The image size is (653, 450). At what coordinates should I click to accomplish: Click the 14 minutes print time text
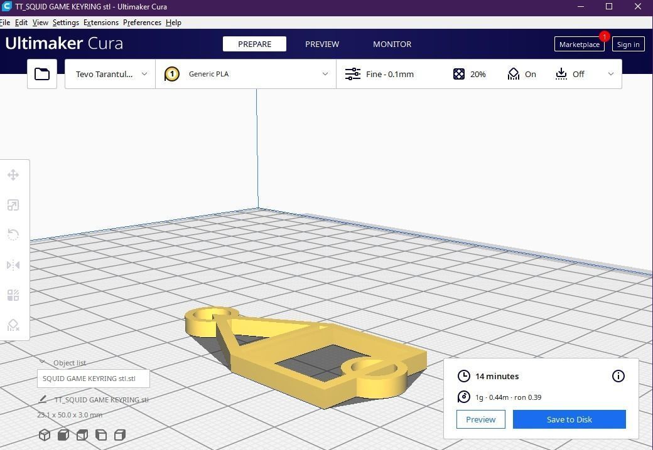[x=497, y=376]
